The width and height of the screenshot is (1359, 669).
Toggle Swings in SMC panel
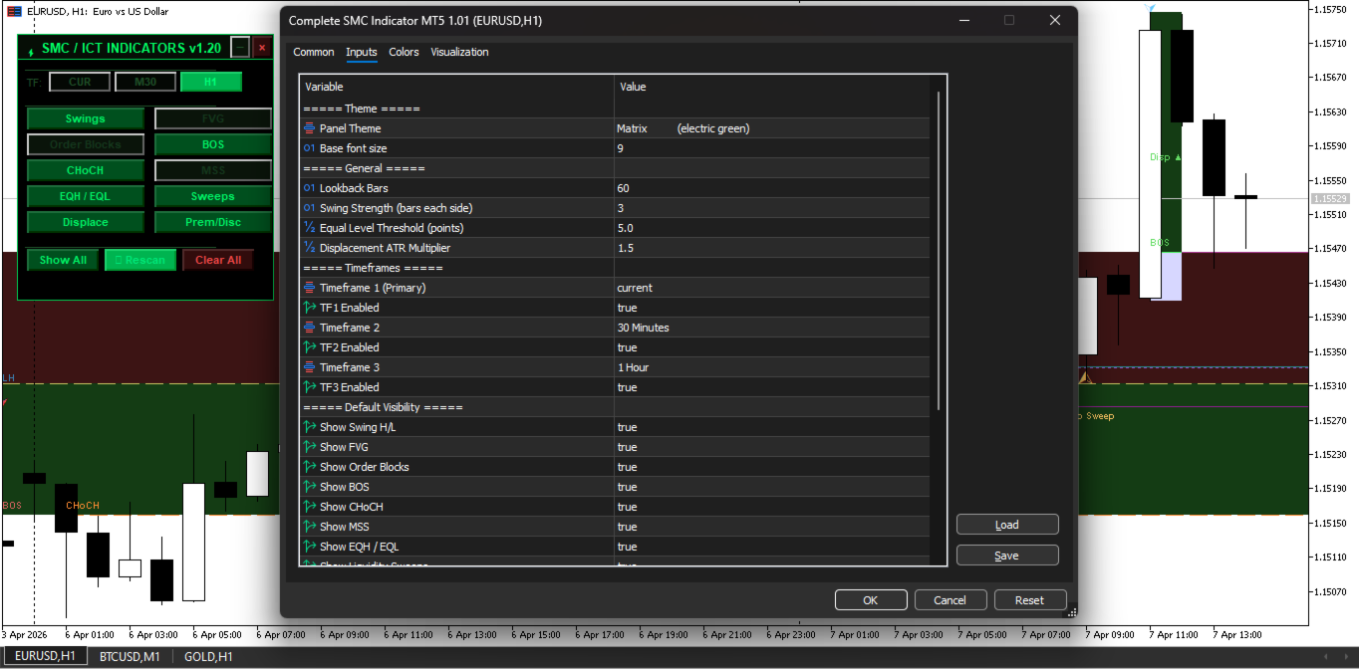pos(86,118)
